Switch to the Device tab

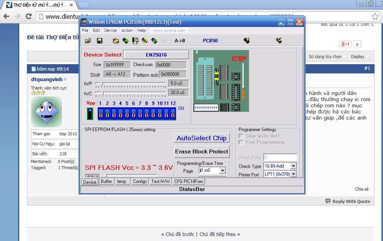[x=90, y=182]
